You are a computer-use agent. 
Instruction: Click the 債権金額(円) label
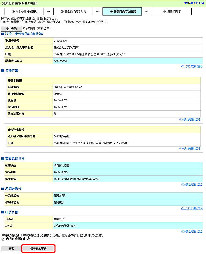(x=16, y=94)
